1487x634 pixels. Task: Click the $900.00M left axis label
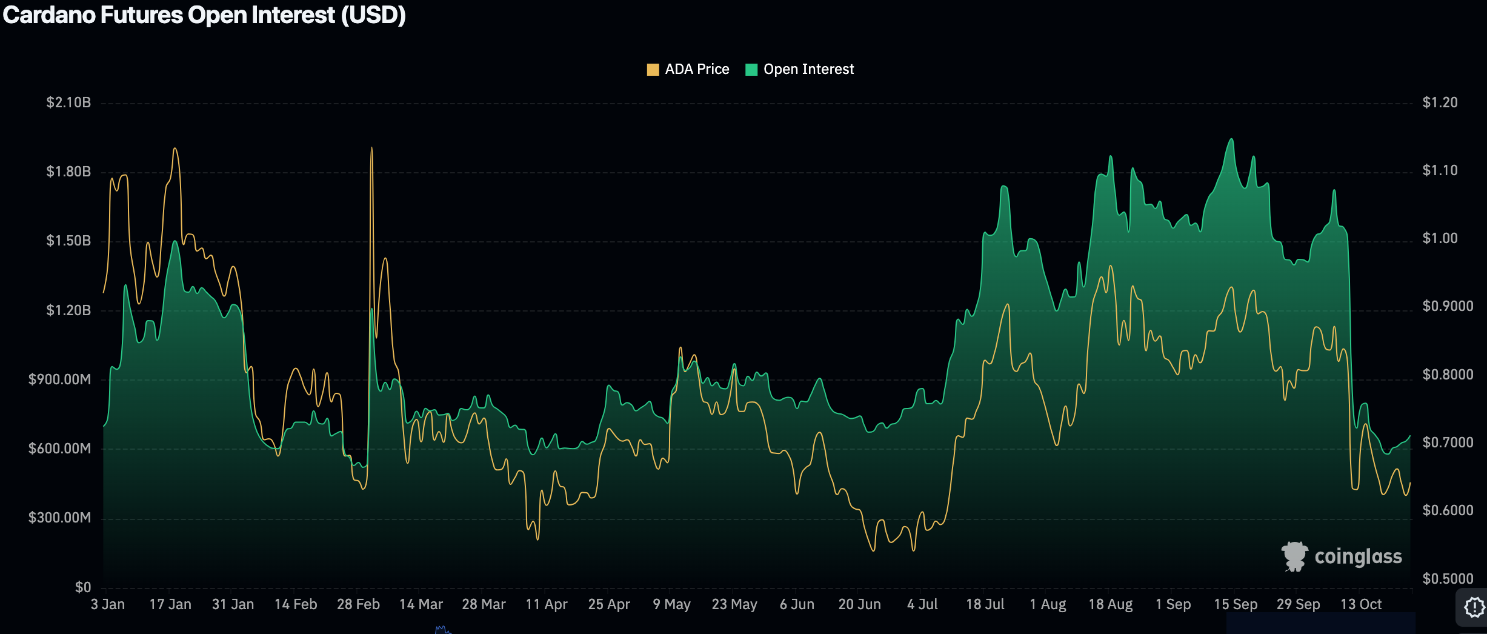[59, 379]
